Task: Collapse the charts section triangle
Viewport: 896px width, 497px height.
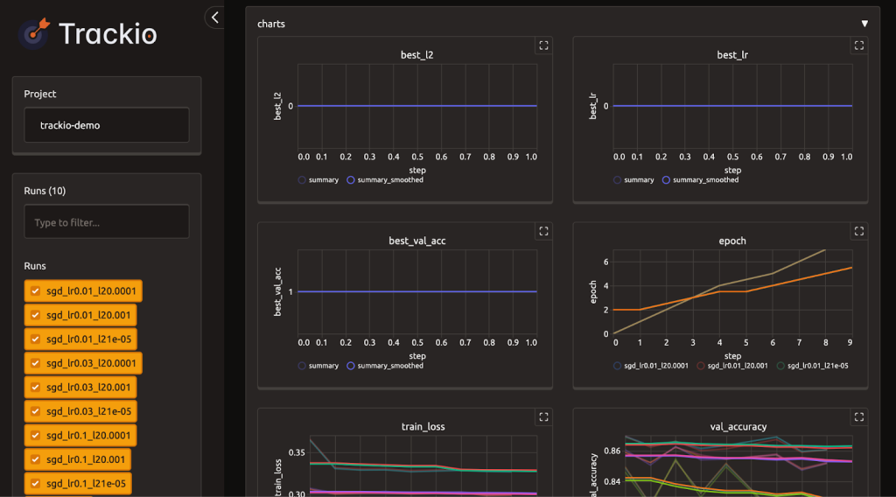Action: click(864, 24)
